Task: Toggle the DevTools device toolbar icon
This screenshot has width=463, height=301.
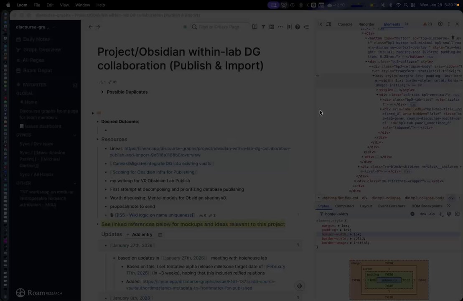Action: [328, 24]
